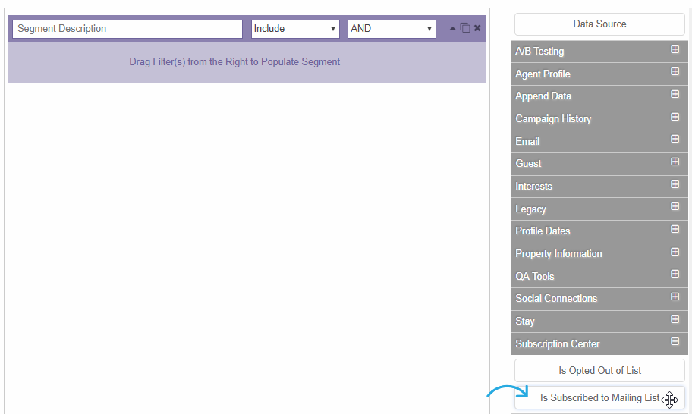Collapse the segment with the up arrow icon
Image resolution: width=692 pixels, height=414 pixels.
[x=452, y=28]
